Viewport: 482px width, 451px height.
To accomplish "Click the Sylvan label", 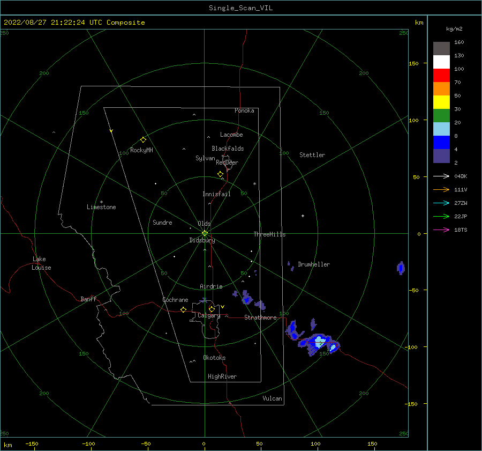I will [205, 158].
